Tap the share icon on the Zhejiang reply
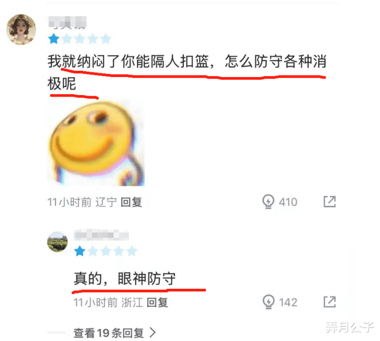This screenshot has height=341, width=380. coord(330,302)
